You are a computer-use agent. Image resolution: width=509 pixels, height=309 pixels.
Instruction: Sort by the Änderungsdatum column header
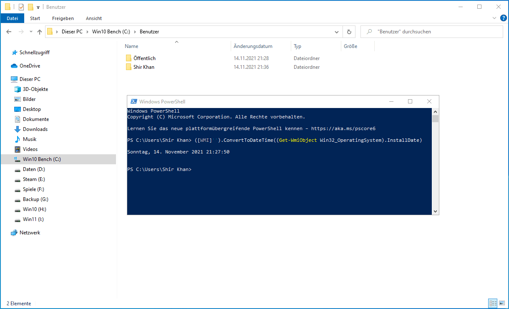253,46
